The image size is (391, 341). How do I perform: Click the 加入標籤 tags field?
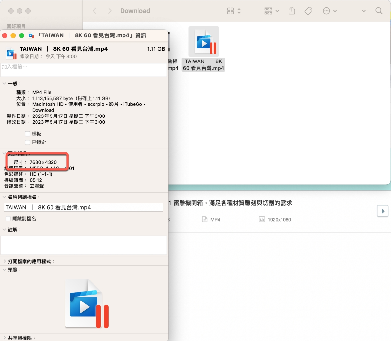tap(83, 70)
